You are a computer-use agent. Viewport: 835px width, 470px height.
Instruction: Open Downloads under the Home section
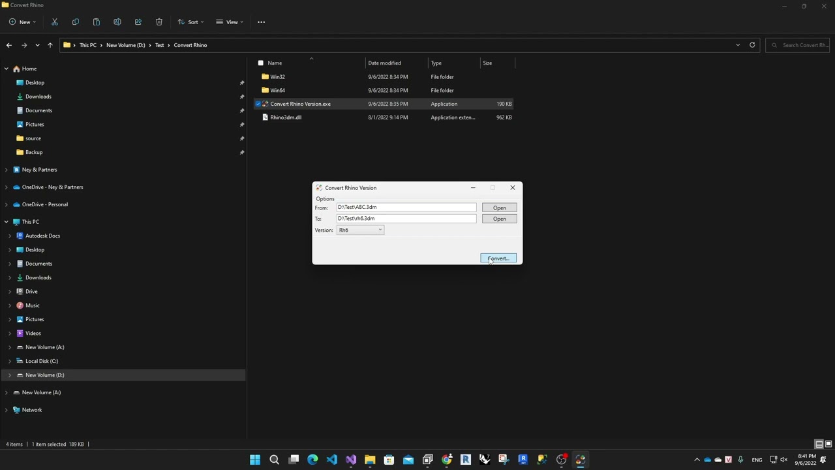point(38,97)
